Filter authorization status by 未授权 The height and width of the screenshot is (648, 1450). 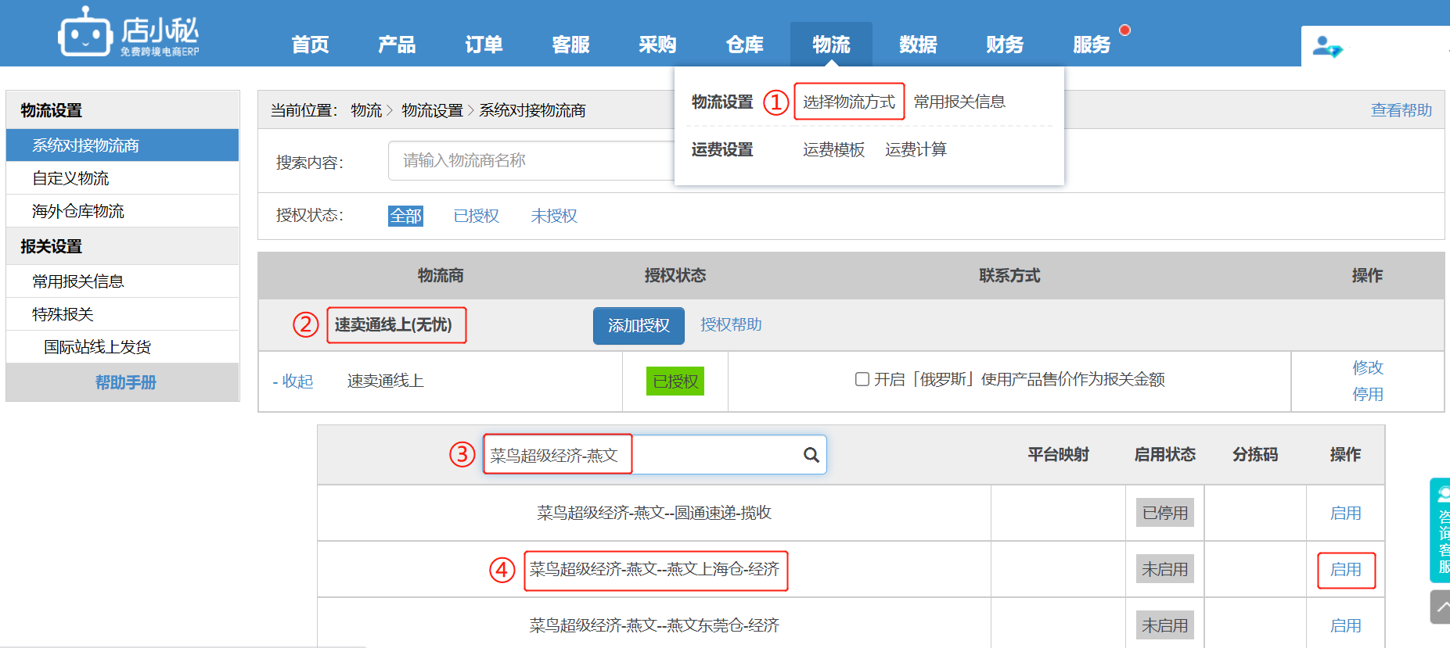(554, 216)
